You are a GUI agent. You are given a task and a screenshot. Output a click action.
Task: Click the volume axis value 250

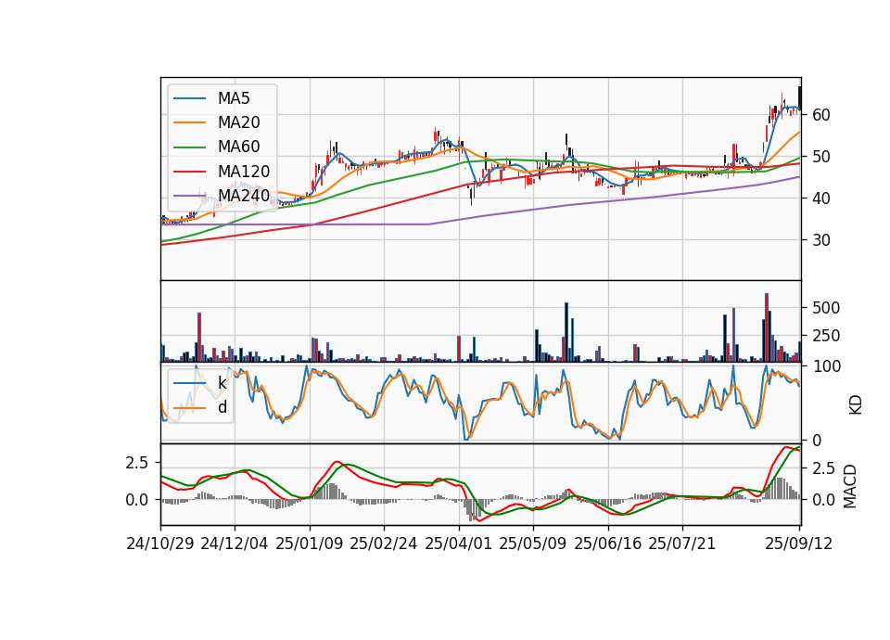point(826,336)
